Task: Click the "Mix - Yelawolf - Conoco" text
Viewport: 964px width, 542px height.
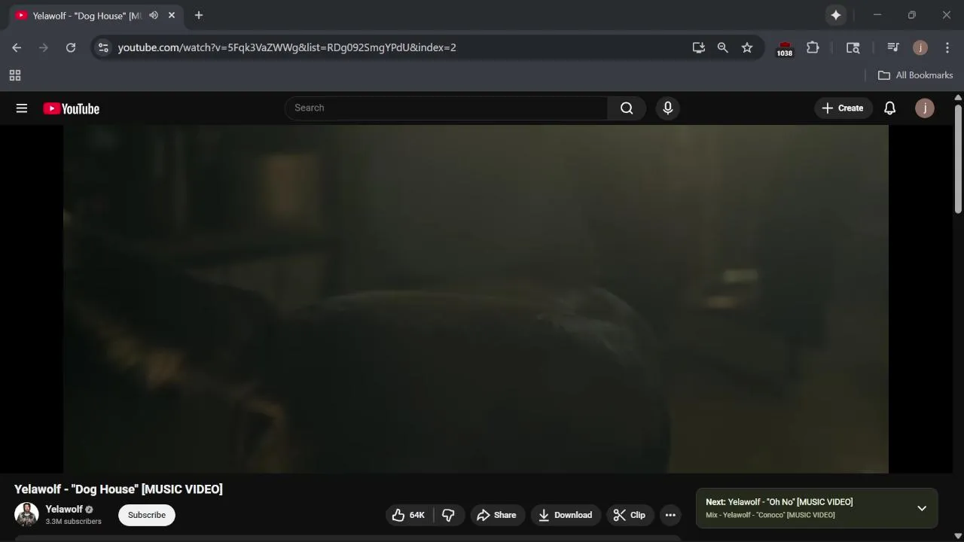Action: [x=770, y=515]
